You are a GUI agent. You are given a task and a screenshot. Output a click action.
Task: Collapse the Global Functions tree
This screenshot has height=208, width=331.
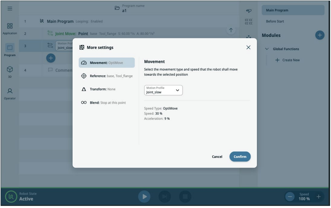pos(267,49)
